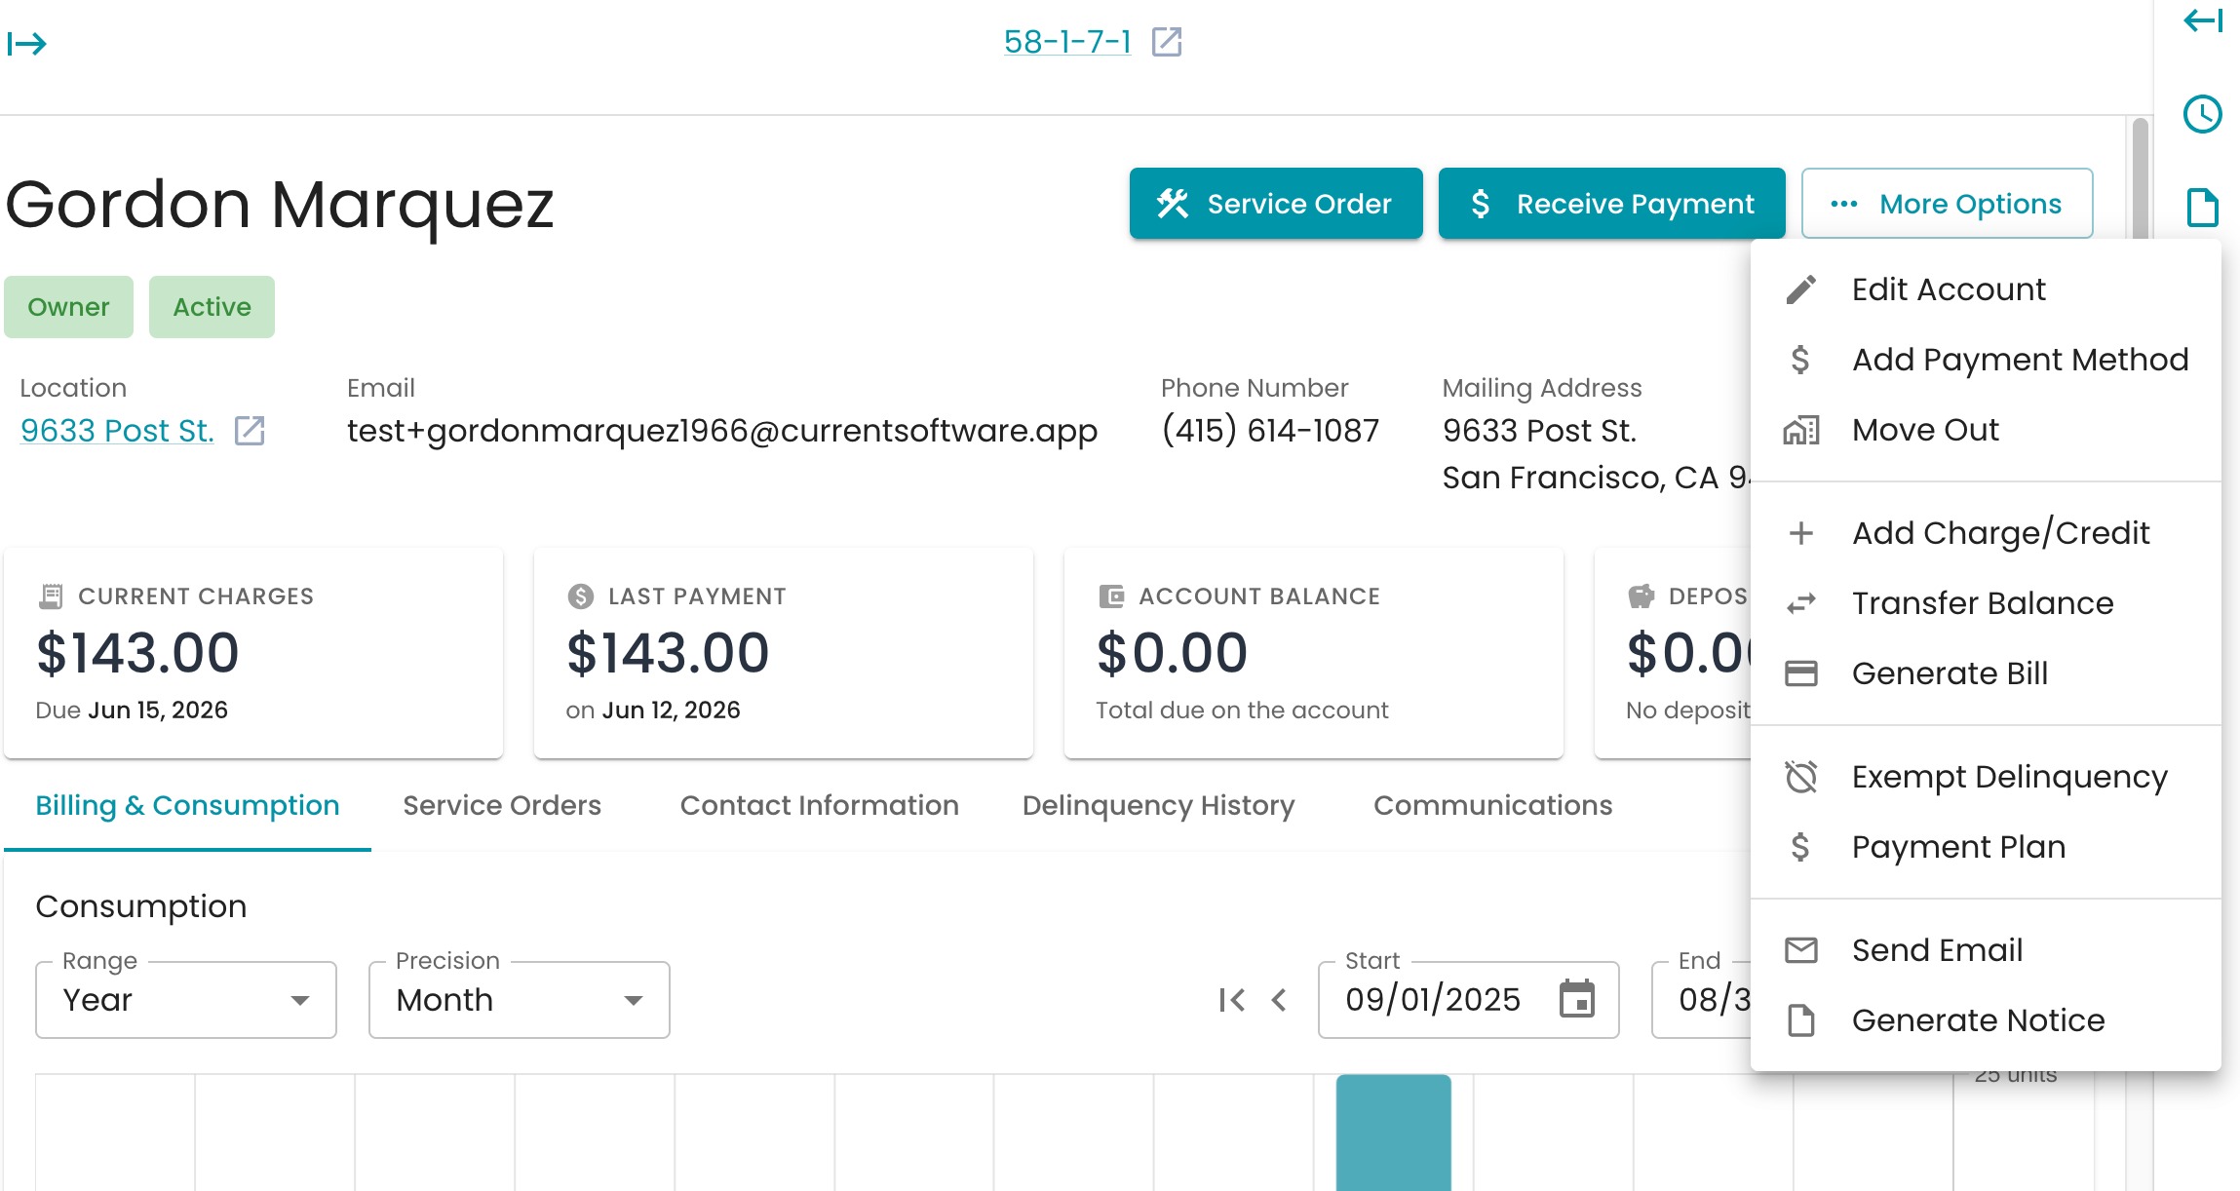2240x1191 pixels.
Task: Open the Delinquency History tab
Action: click(x=1158, y=805)
